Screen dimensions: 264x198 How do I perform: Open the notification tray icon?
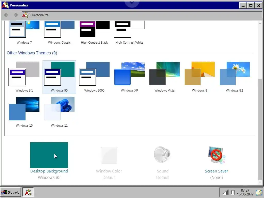point(259,192)
